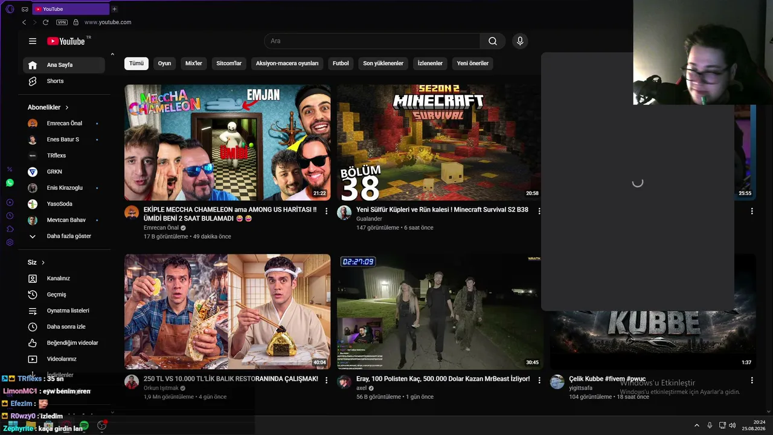Screen dimensions: 773x435
Task: Open the Orkun Işıtmak channel name link
Action: pyautogui.click(x=161, y=388)
